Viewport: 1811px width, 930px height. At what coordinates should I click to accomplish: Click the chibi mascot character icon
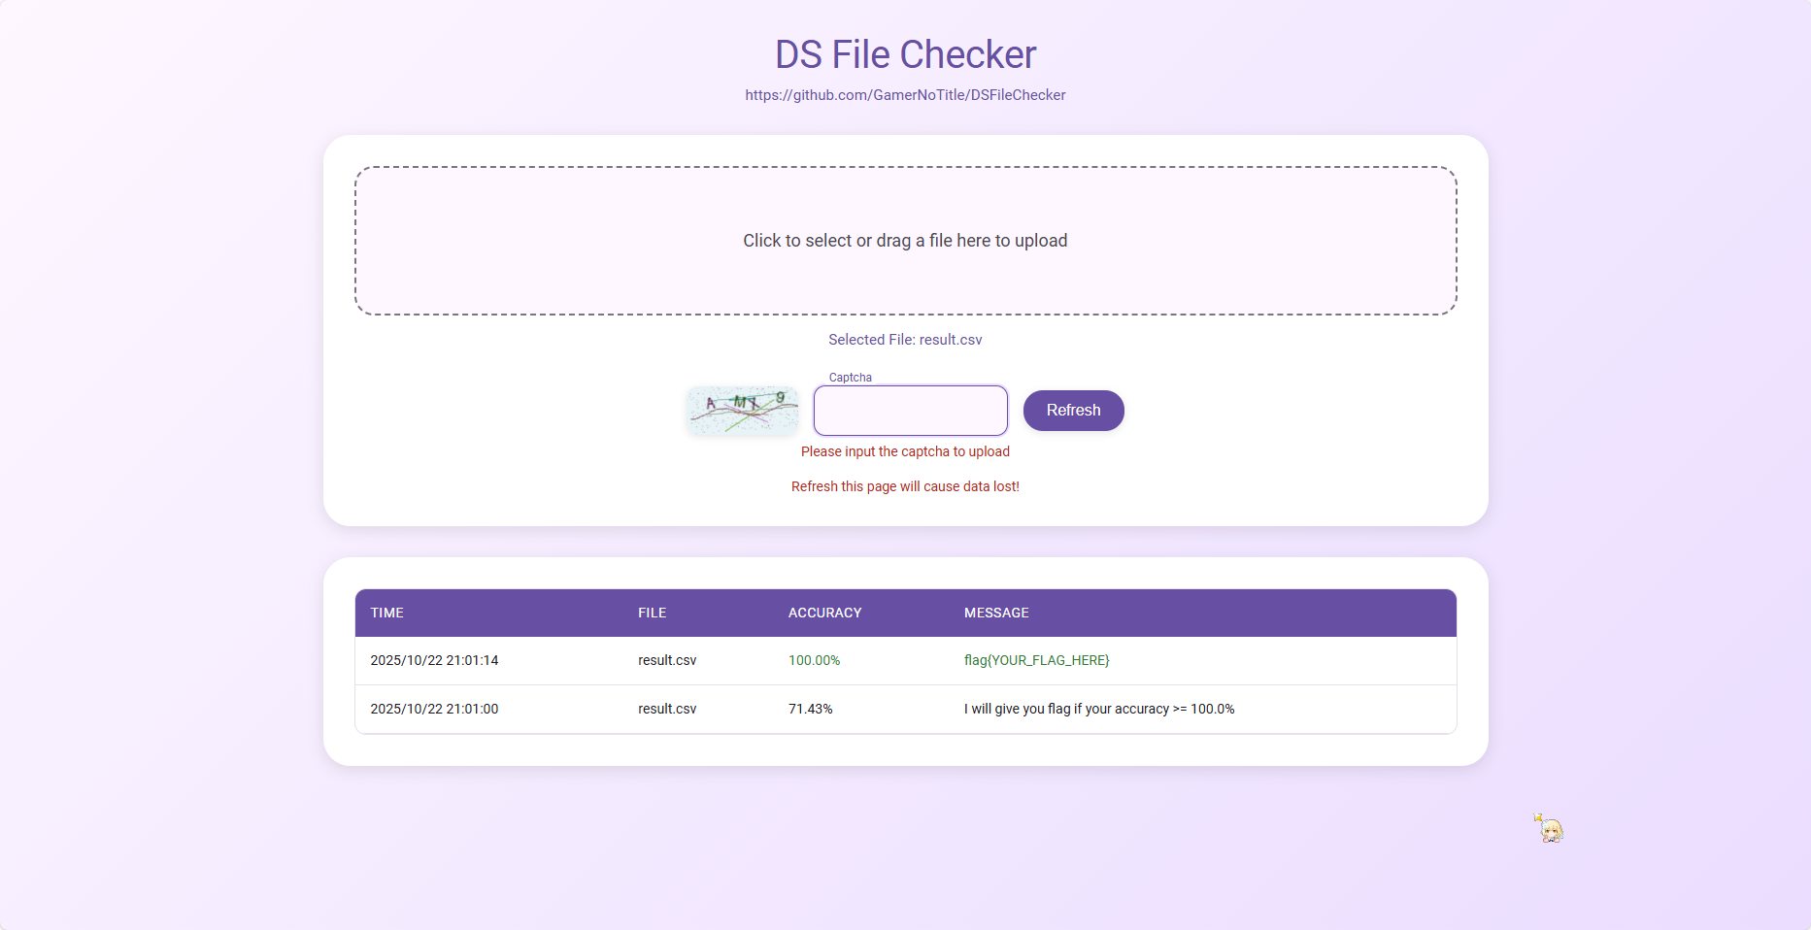pos(1549,828)
